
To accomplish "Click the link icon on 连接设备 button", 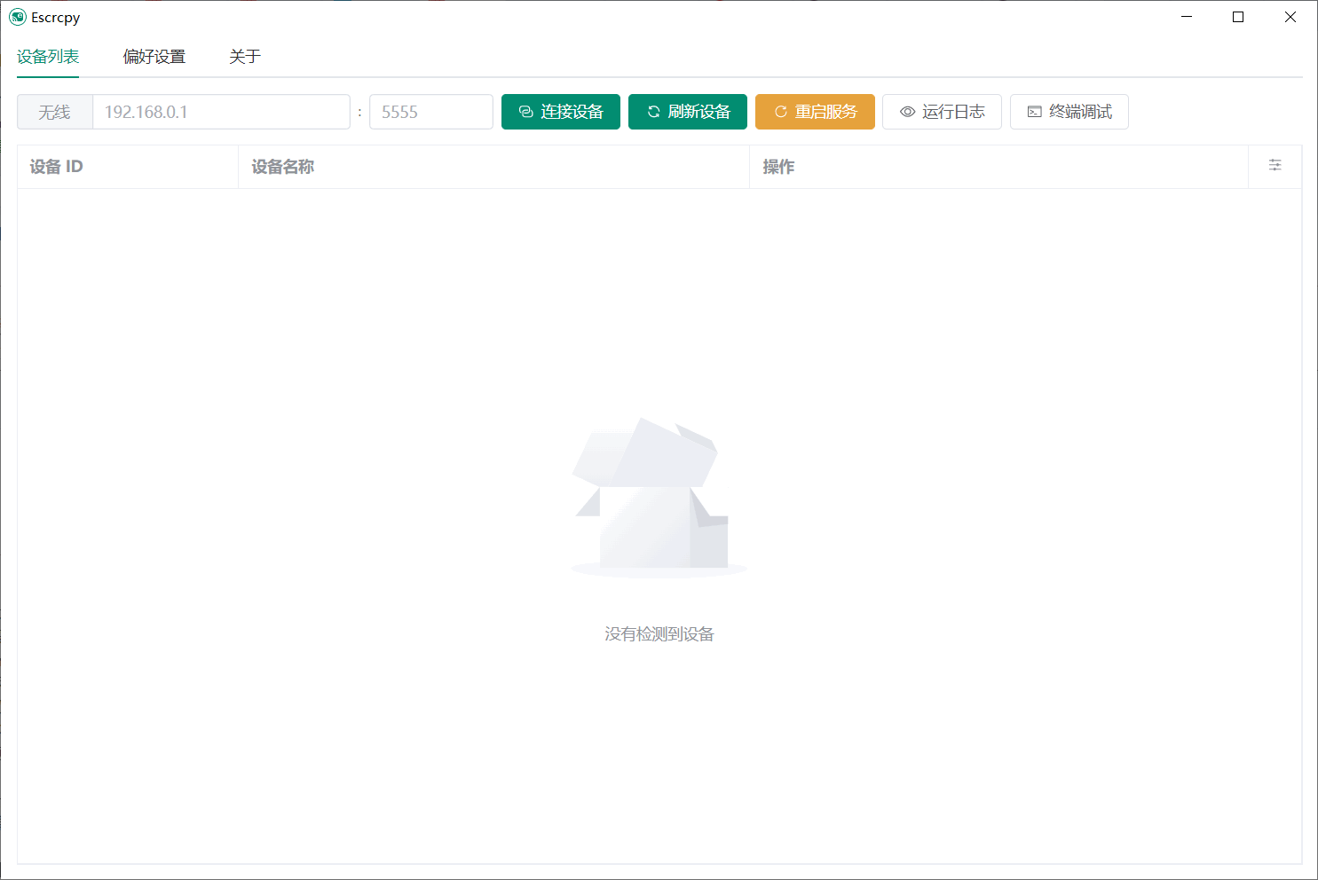I will tap(525, 112).
